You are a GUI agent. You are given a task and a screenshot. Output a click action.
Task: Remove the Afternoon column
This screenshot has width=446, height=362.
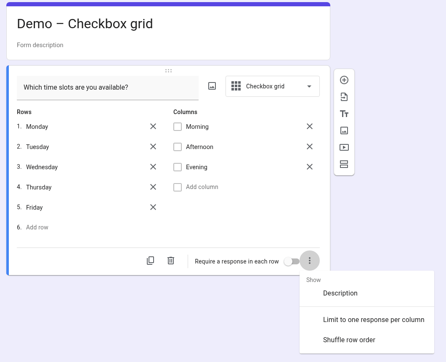[x=310, y=146]
